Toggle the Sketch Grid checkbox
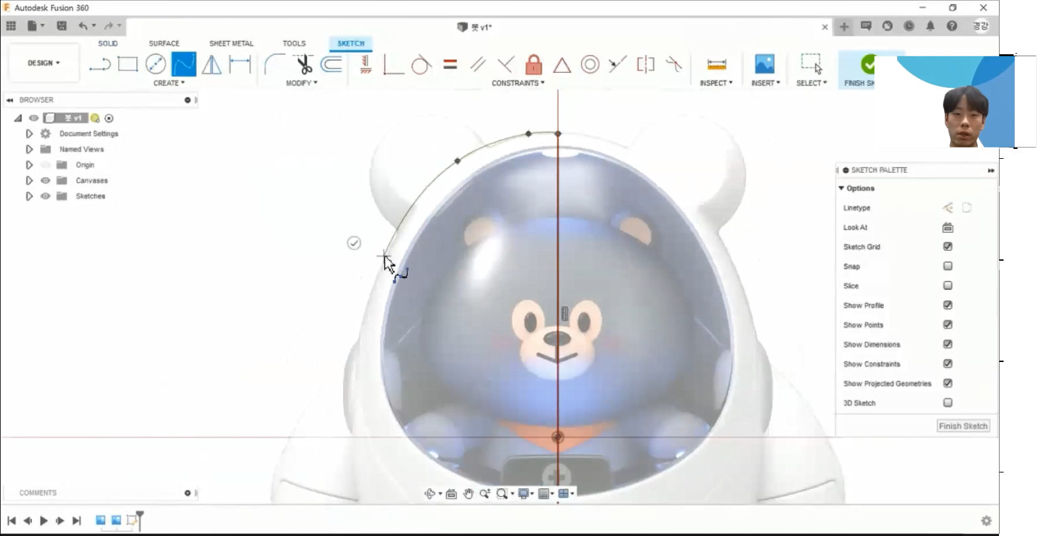1038x536 pixels. point(947,246)
